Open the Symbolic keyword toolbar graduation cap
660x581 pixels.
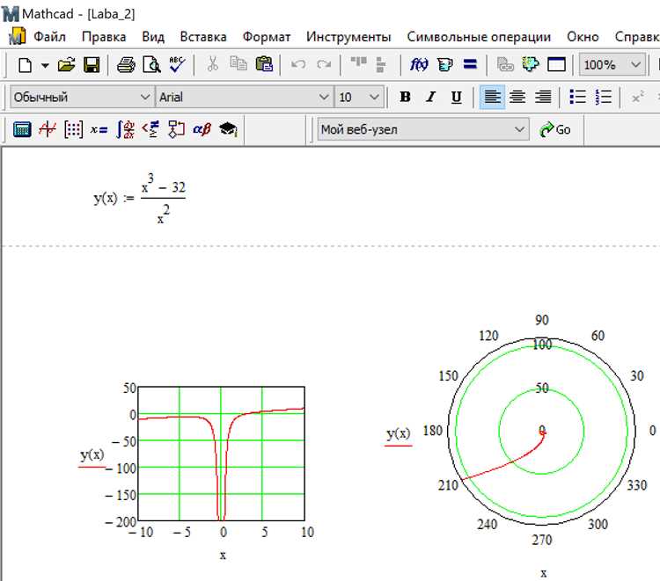pos(228,129)
